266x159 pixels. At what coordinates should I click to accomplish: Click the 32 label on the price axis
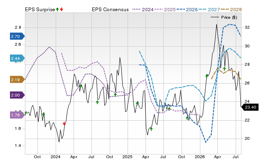click(x=247, y=27)
